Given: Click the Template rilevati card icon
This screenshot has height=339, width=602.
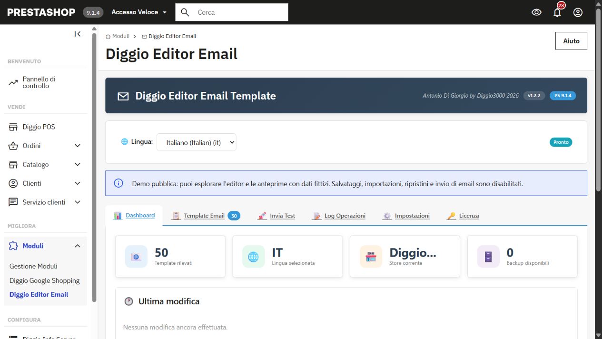Looking at the screenshot, I should click(x=136, y=257).
